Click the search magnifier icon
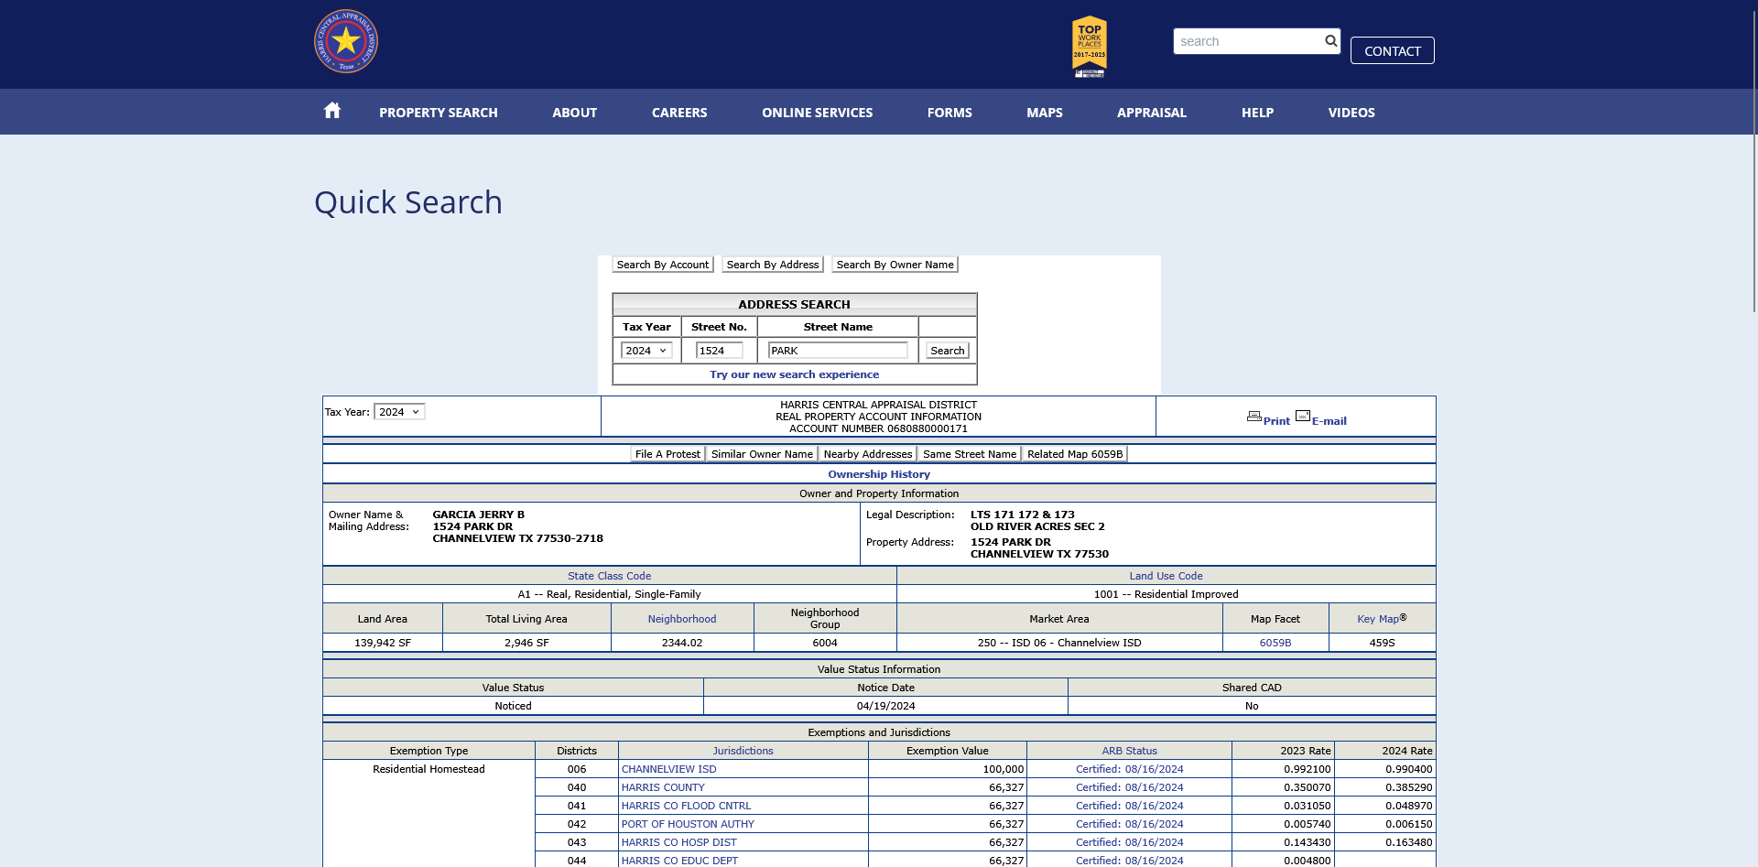Screen dimensions: 1758x867 (x=1330, y=40)
